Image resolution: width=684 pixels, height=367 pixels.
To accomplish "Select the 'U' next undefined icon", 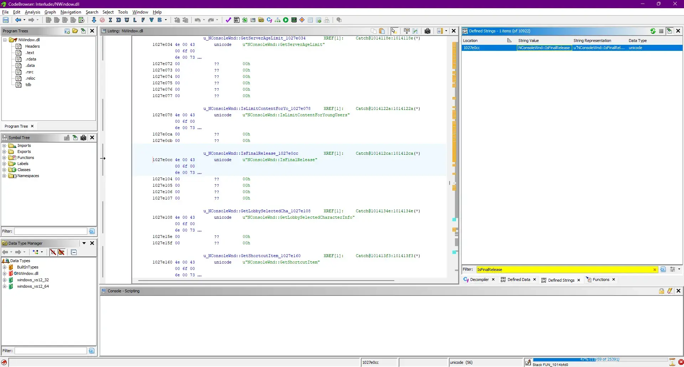I will click(x=127, y=20).
